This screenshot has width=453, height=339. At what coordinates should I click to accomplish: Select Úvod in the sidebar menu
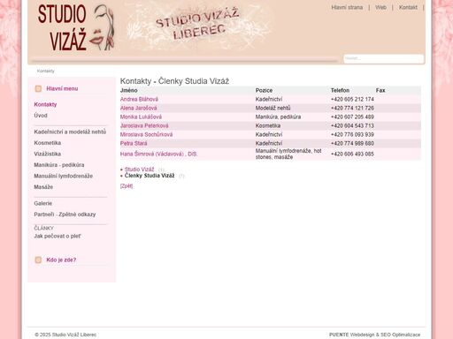coord(41,116)
